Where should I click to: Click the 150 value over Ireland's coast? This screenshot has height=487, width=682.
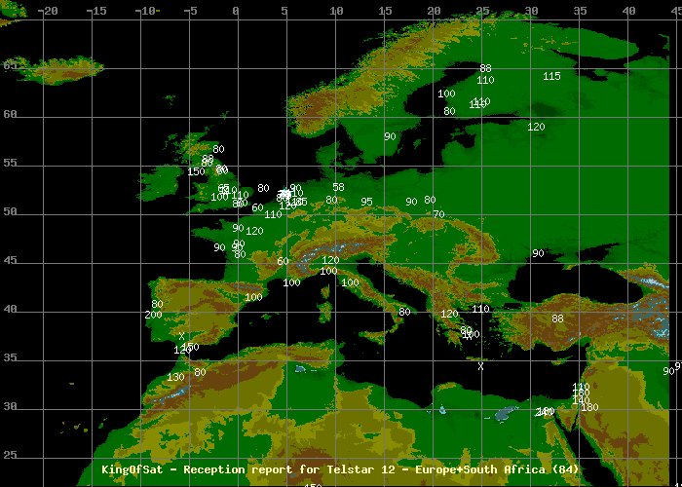click(196, 171)
